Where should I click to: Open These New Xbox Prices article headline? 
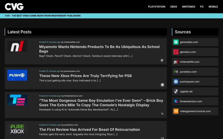click(85, 76)
